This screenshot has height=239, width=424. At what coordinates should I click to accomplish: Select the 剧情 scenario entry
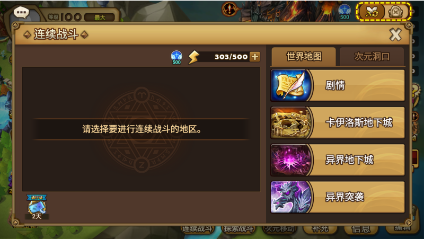[x=338, y=85]
